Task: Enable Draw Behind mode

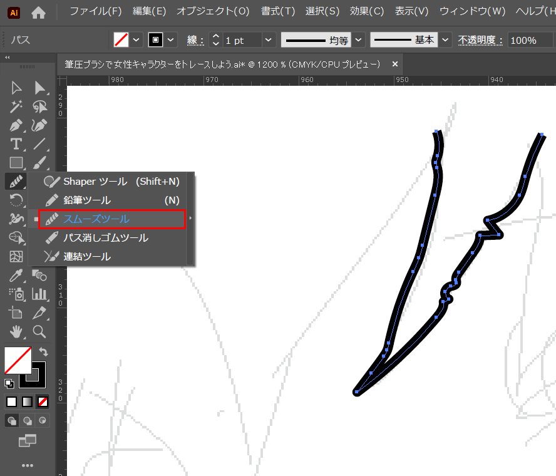Action: coord(28,421)
